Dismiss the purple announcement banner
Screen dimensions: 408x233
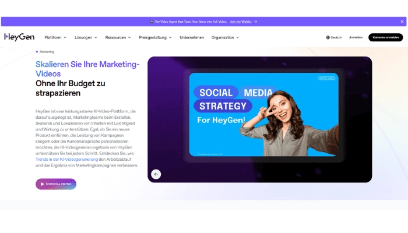point(402,22)
